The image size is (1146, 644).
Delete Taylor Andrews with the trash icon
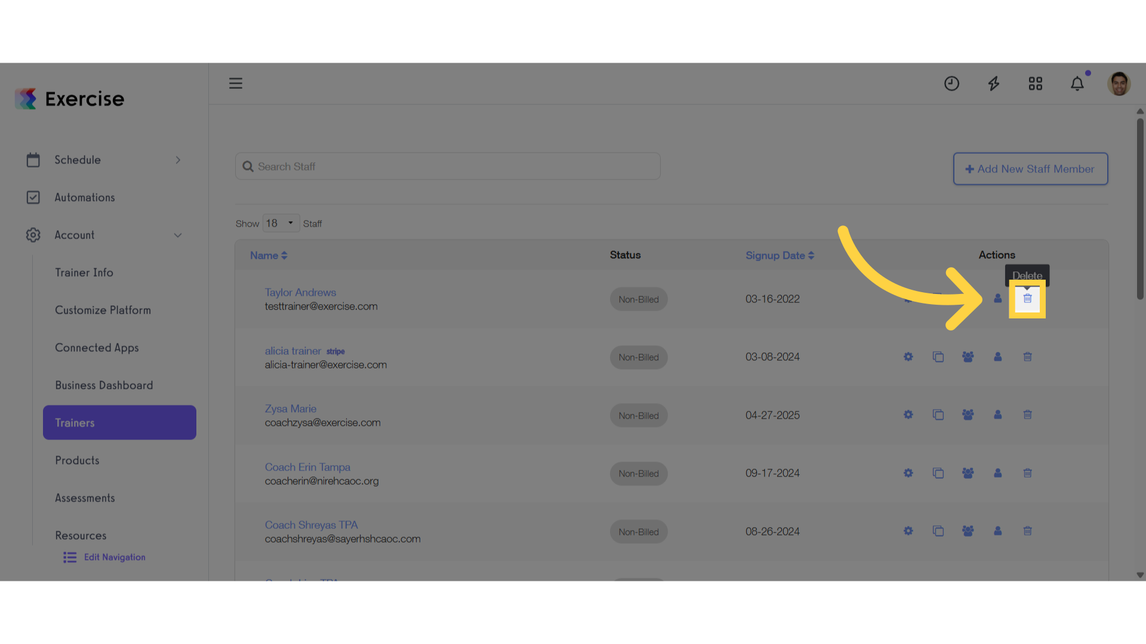[x=1027, y=299]
